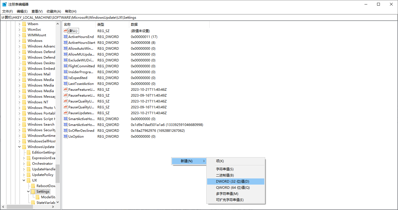Select the WindowsSelfHost tree item
The image size is (398, 210).
point(41,141)
